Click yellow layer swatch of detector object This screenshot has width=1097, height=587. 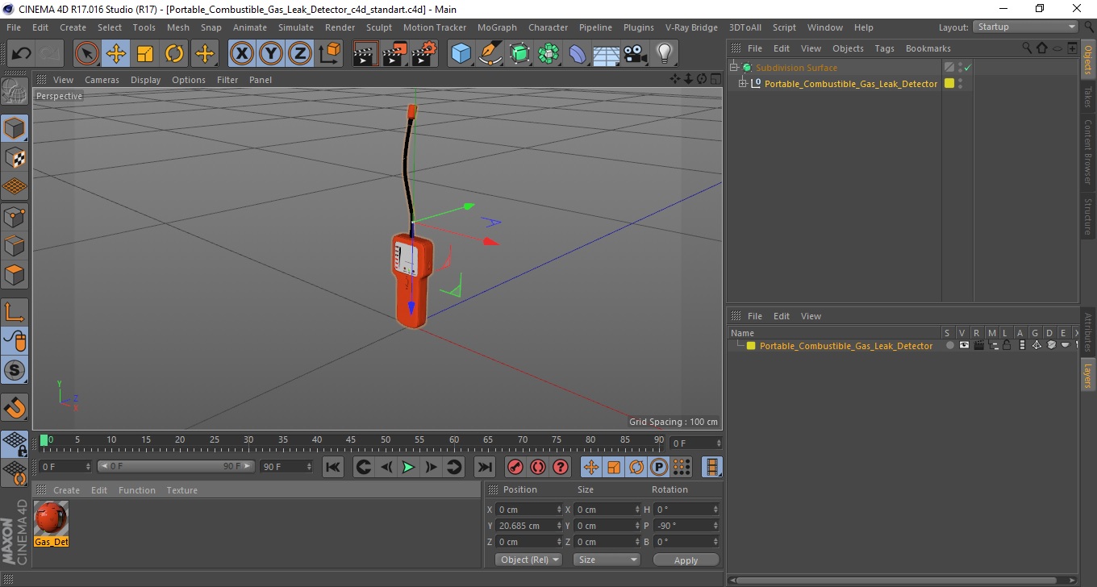(x=949, y=83)
